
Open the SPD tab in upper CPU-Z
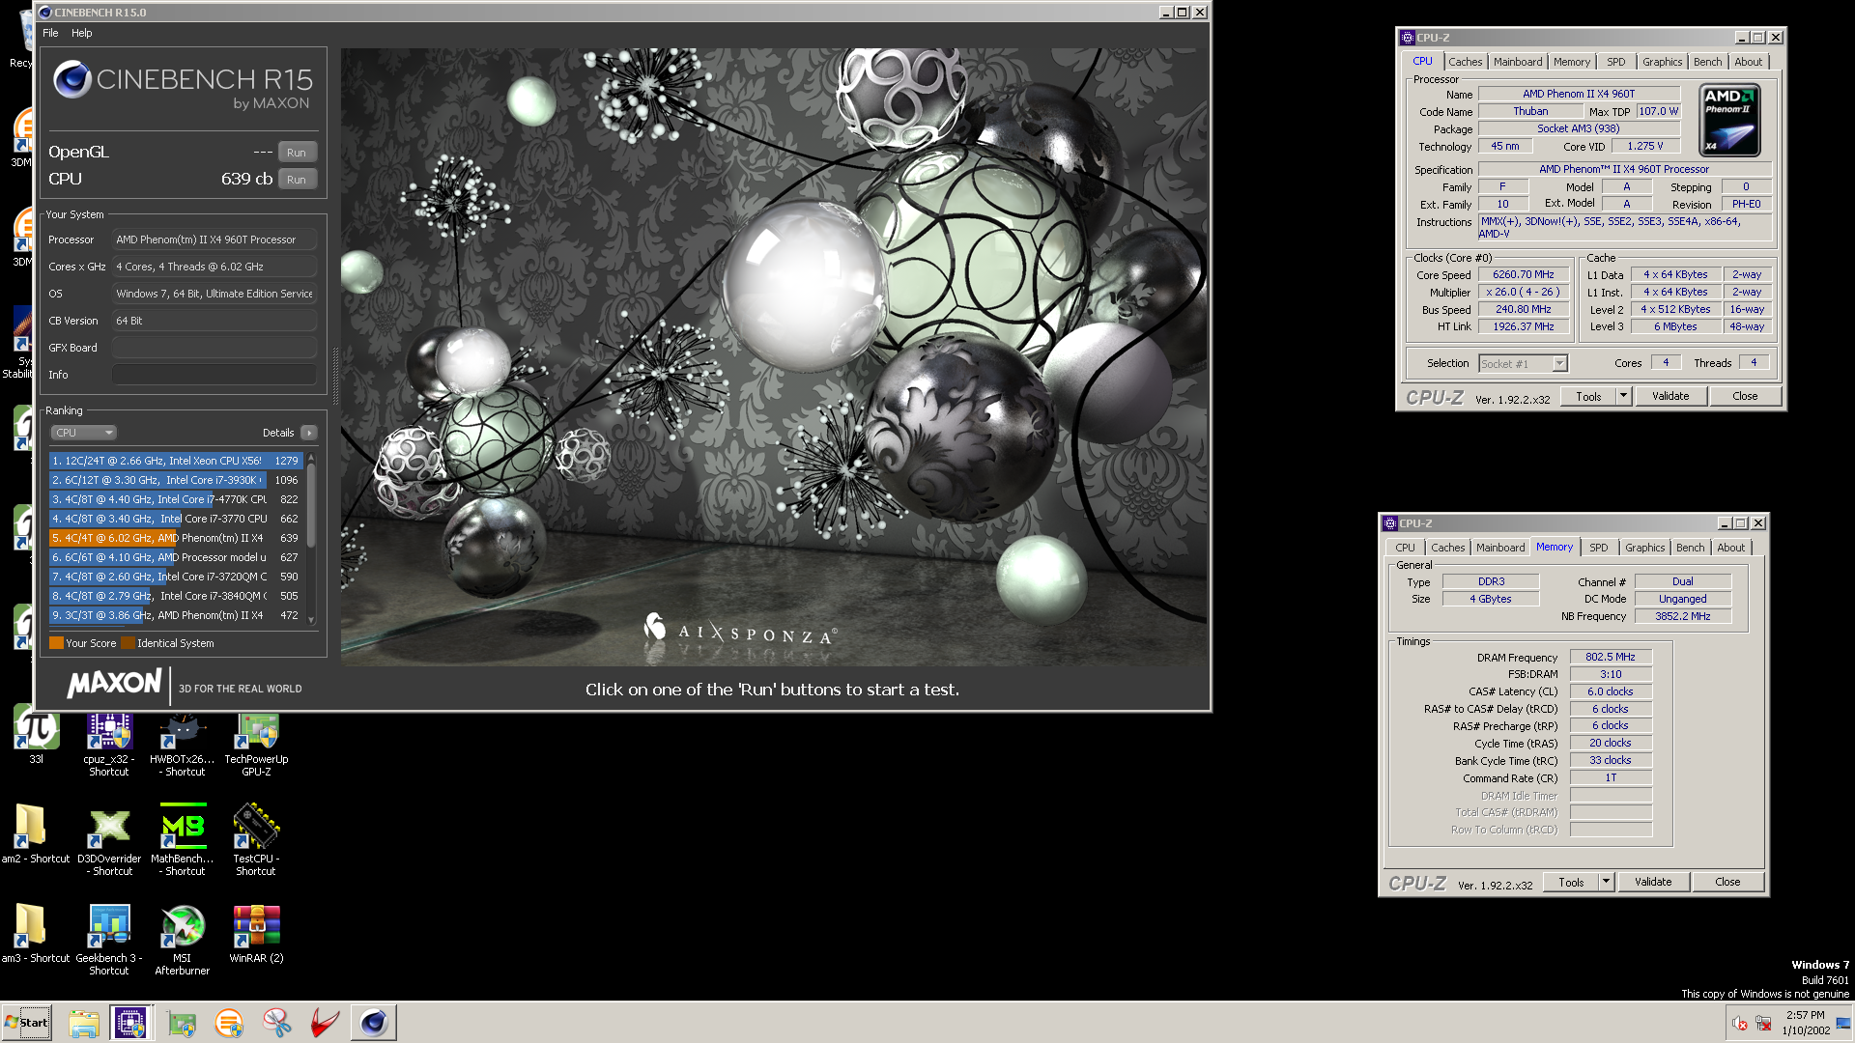coord(1616,62)
